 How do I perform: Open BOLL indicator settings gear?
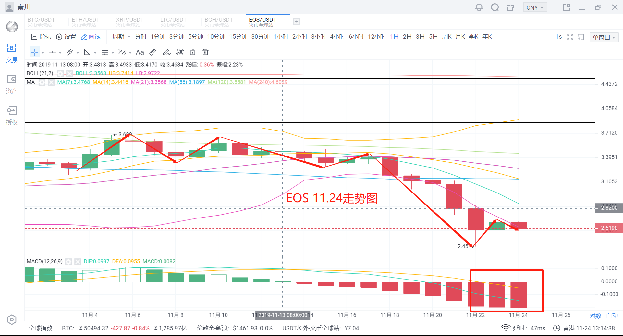(x=60, y=74)
